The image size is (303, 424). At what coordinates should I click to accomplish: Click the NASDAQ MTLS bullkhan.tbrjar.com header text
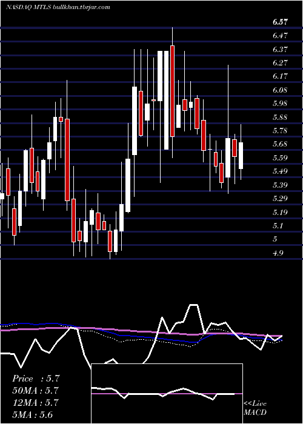pos(58,7)
